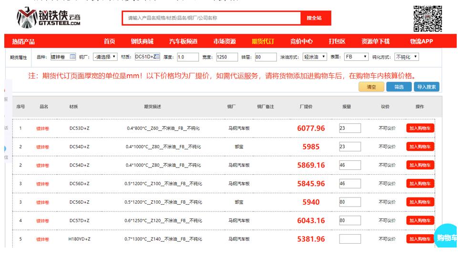461x257 pixels.
Task: Click the QR code image
Action: tap(428, 18)
